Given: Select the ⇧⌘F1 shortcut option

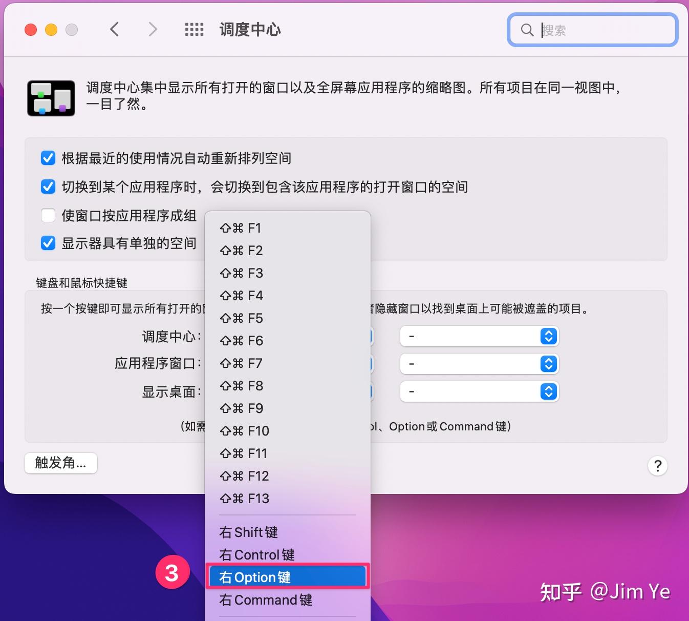Looking at the screenshot, I should point(241,227).
